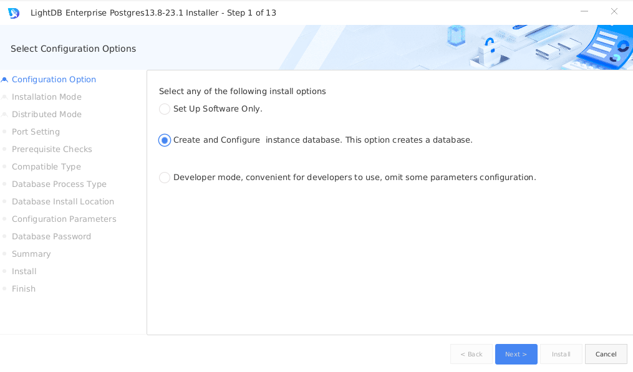Screen dimensions: 633x372
Task: Close the installer window with X
Action: (x=614, y=12)
